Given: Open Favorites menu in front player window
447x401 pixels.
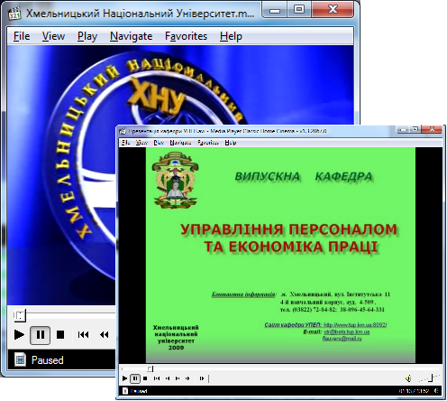Looking at the screenshot, I should [x=208, y=143].
